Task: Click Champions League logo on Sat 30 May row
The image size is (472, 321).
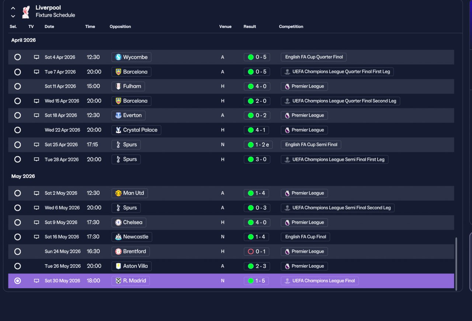Action: pos(287,281)
